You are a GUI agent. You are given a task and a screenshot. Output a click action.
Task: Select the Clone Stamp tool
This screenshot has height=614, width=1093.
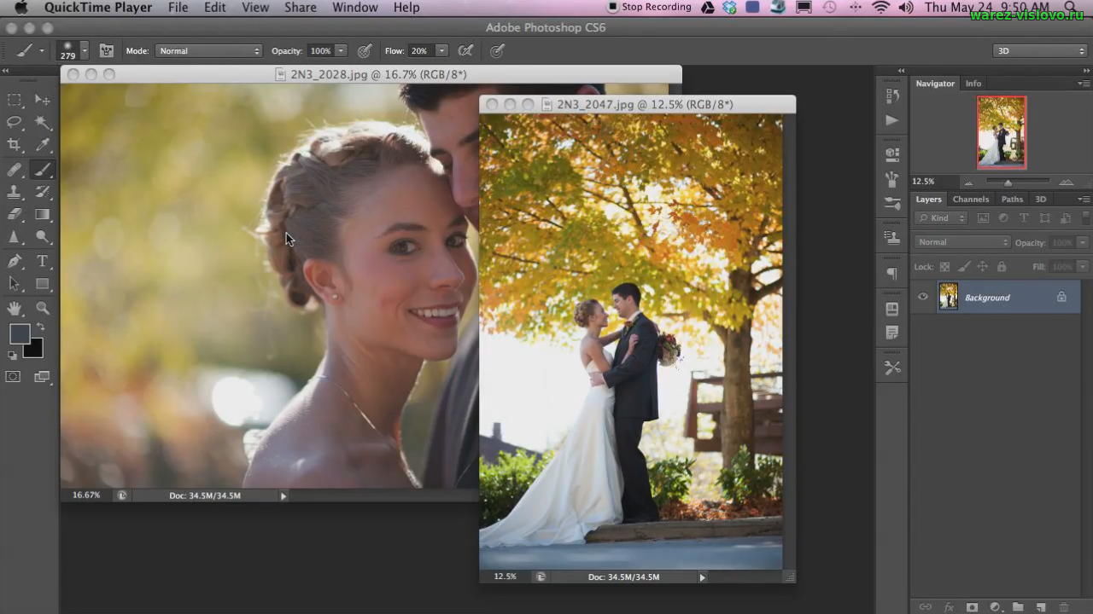[x=15, y=192]
